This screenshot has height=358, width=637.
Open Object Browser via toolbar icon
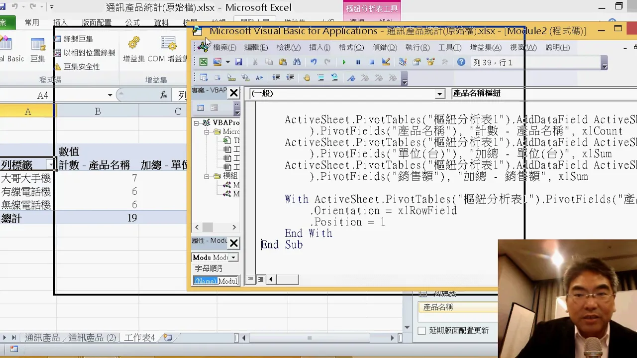click(430, 62)
